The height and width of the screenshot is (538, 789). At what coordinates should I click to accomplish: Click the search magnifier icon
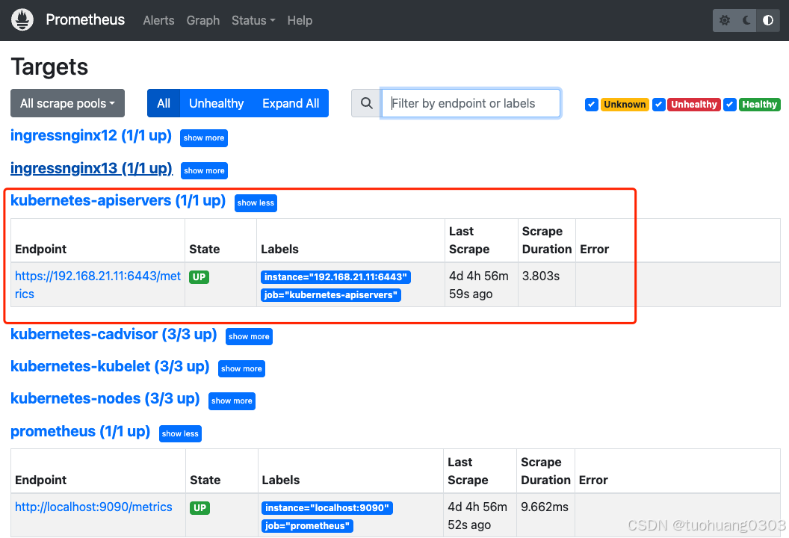click(x=366, y=103)
